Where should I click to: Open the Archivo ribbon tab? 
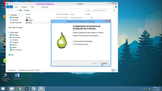click(10, 7)
